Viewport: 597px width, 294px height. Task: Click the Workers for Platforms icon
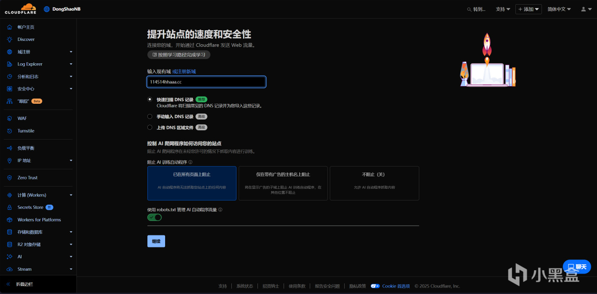click(9, 220)
